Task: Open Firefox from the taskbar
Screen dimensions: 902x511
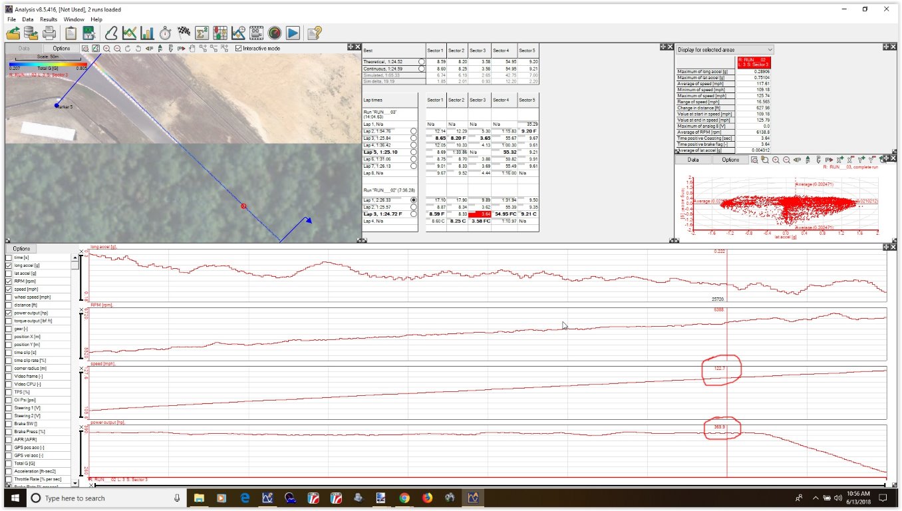Action: pyautogui.click(x=426, y=498)
